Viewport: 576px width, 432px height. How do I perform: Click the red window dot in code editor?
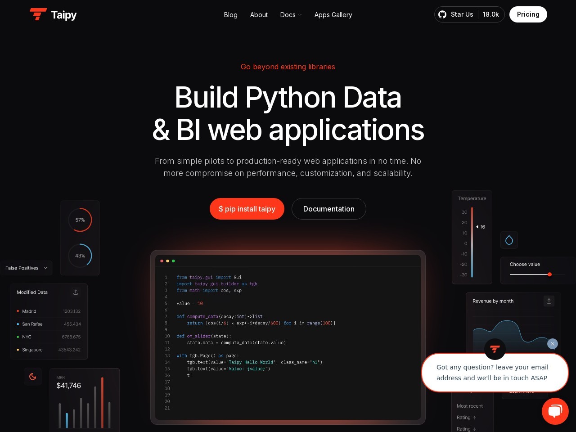point(162,261)
